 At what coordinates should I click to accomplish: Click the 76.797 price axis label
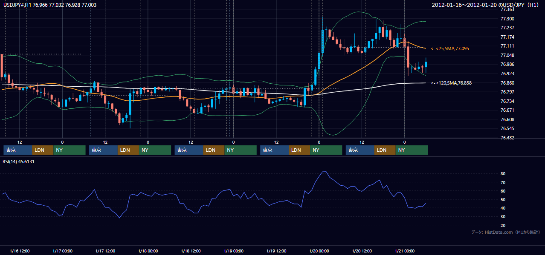pos(507,92)
